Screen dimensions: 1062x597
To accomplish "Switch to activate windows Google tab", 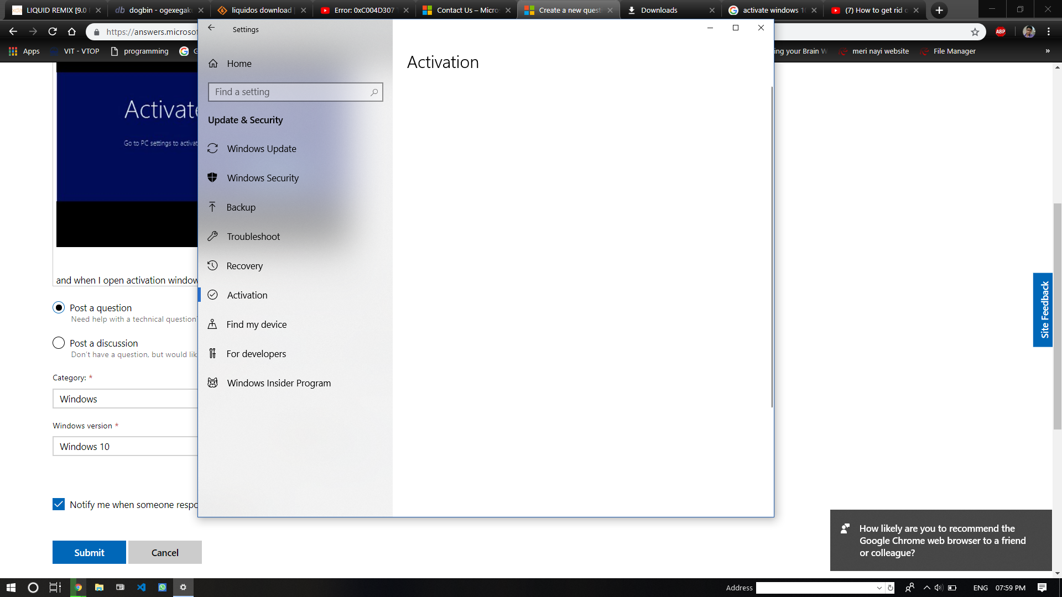I will [x=773, y=10].
